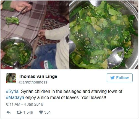View the 351 likes count

(47, 112)
